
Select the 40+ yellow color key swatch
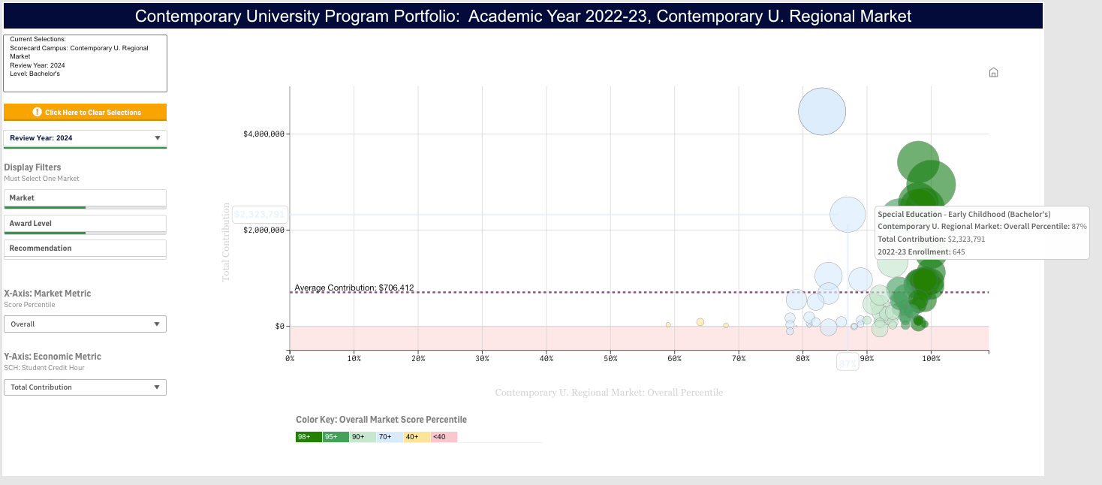tap(417, 436)
